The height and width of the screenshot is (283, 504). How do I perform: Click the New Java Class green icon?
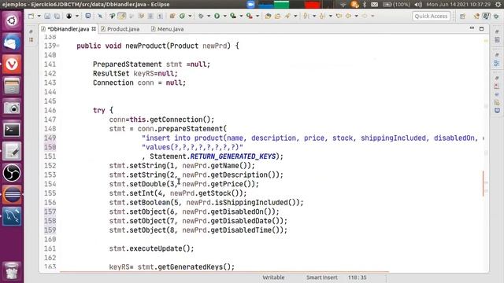pyautogui.click(x=182, y=16)
